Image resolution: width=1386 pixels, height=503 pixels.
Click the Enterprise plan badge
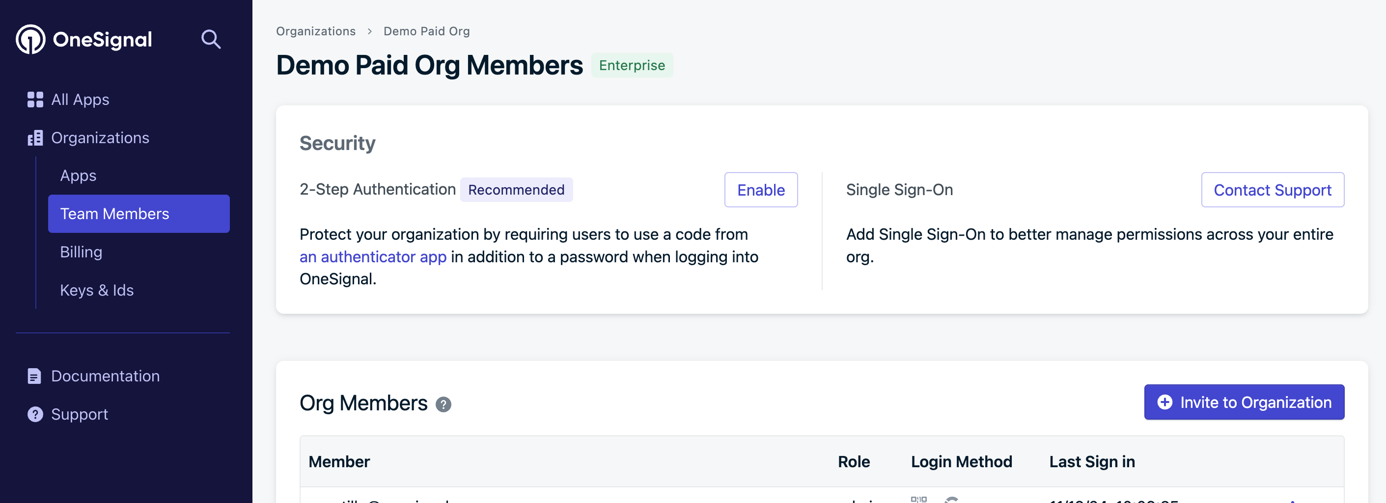pyautogui.click(x=632, y=66)
